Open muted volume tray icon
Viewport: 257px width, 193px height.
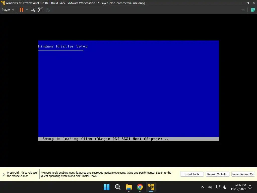[225, 187]
